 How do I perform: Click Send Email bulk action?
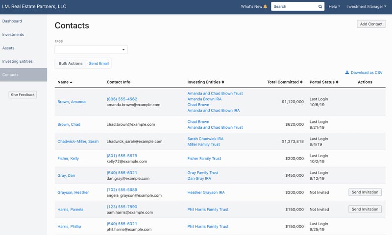(x=99, y=64)
